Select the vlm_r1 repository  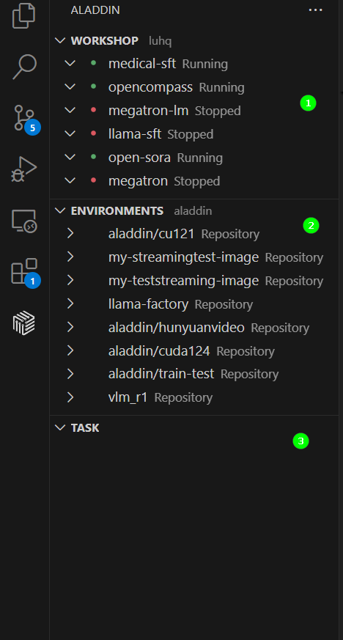pyautogui.click(x=194, y=397)
